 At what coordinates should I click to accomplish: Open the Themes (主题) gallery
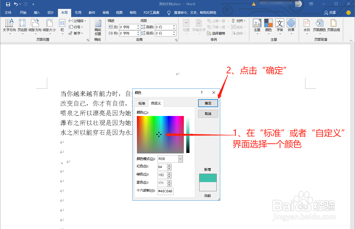point(257,26)
